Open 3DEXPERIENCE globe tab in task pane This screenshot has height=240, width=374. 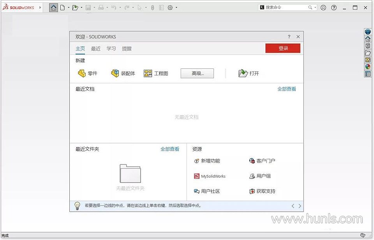[368, 32]
